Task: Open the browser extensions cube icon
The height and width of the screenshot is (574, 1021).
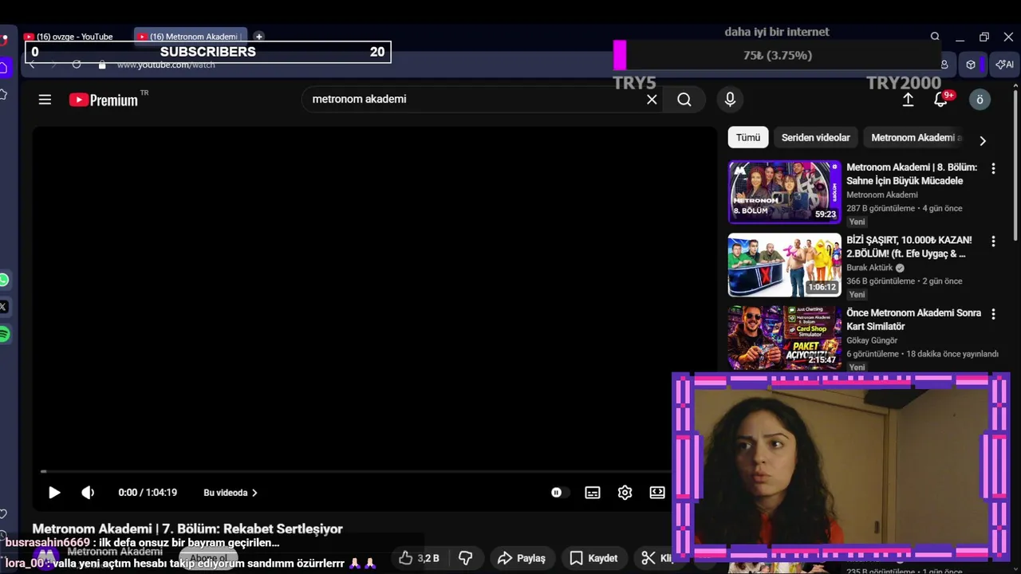Action: (x=971, y=65)
